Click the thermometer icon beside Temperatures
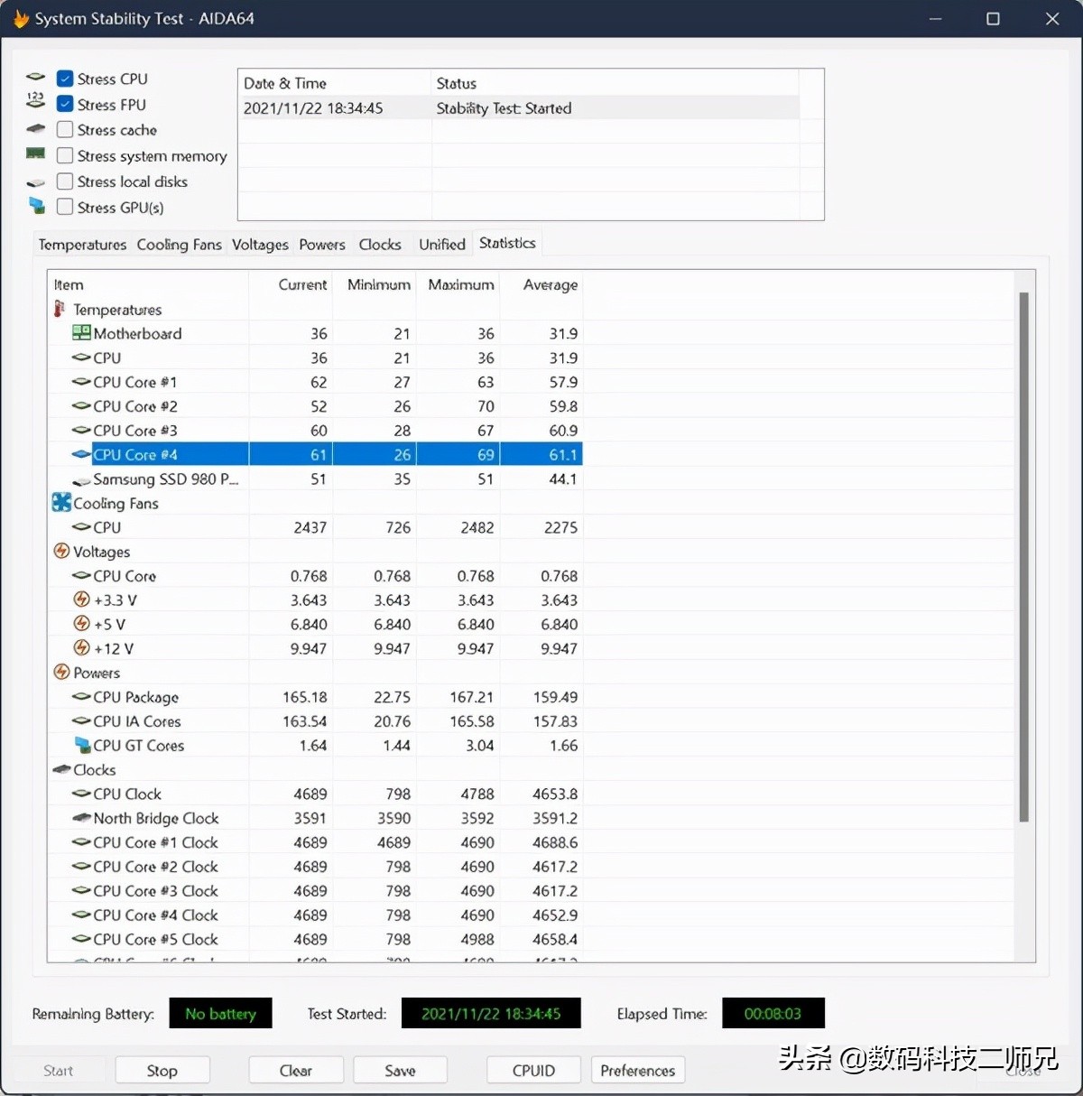The width and height of the screenshot is (1083, 1096). click(x=60, y=310)
